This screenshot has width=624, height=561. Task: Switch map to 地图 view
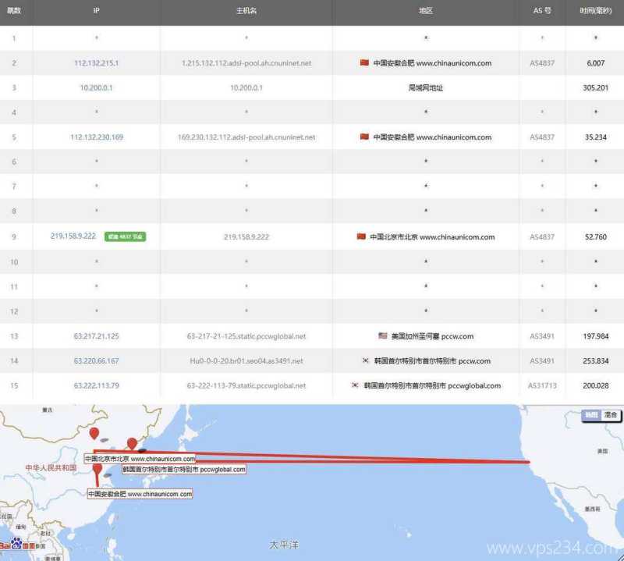[592, 415]
